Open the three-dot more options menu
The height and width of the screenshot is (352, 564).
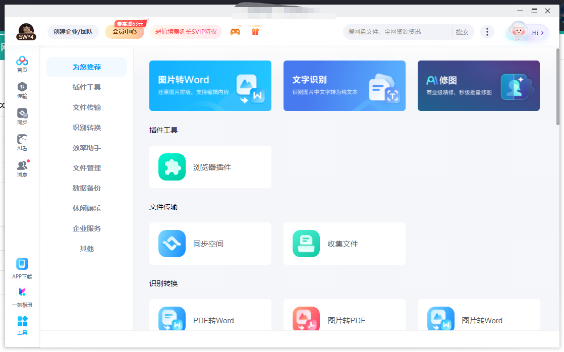tap(487, 32)
